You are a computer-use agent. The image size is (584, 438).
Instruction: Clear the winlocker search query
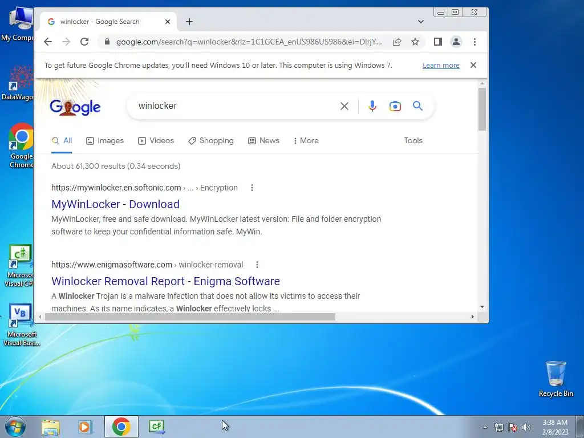click(344, 106)
